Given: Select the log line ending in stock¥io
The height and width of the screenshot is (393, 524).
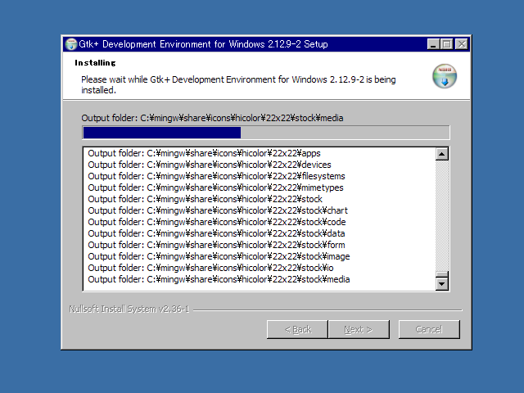Looking at the screenshot, I should pyautogui.click(x=210, y=268).
